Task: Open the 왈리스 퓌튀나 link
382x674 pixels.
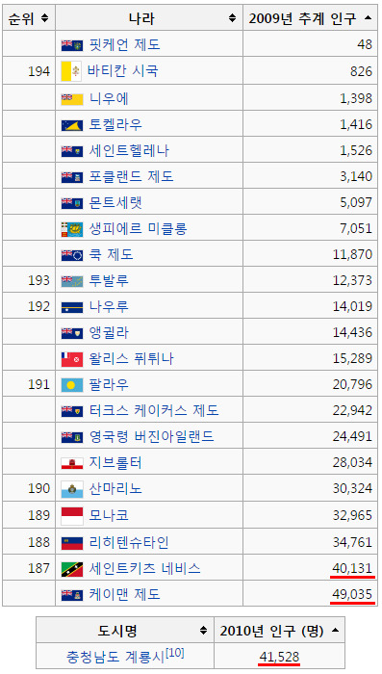Action: (x=131, y=359)
